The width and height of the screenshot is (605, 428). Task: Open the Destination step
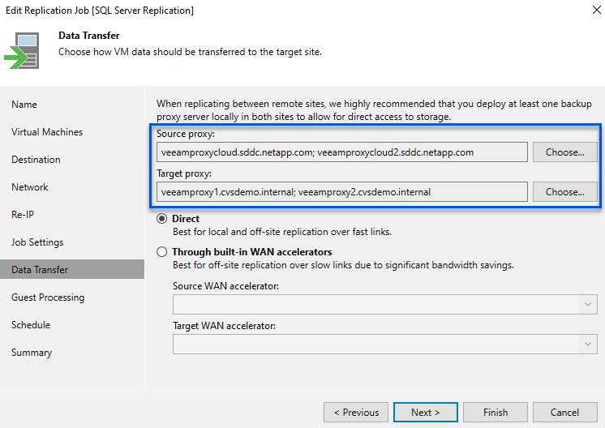click(x=36, y=160)
